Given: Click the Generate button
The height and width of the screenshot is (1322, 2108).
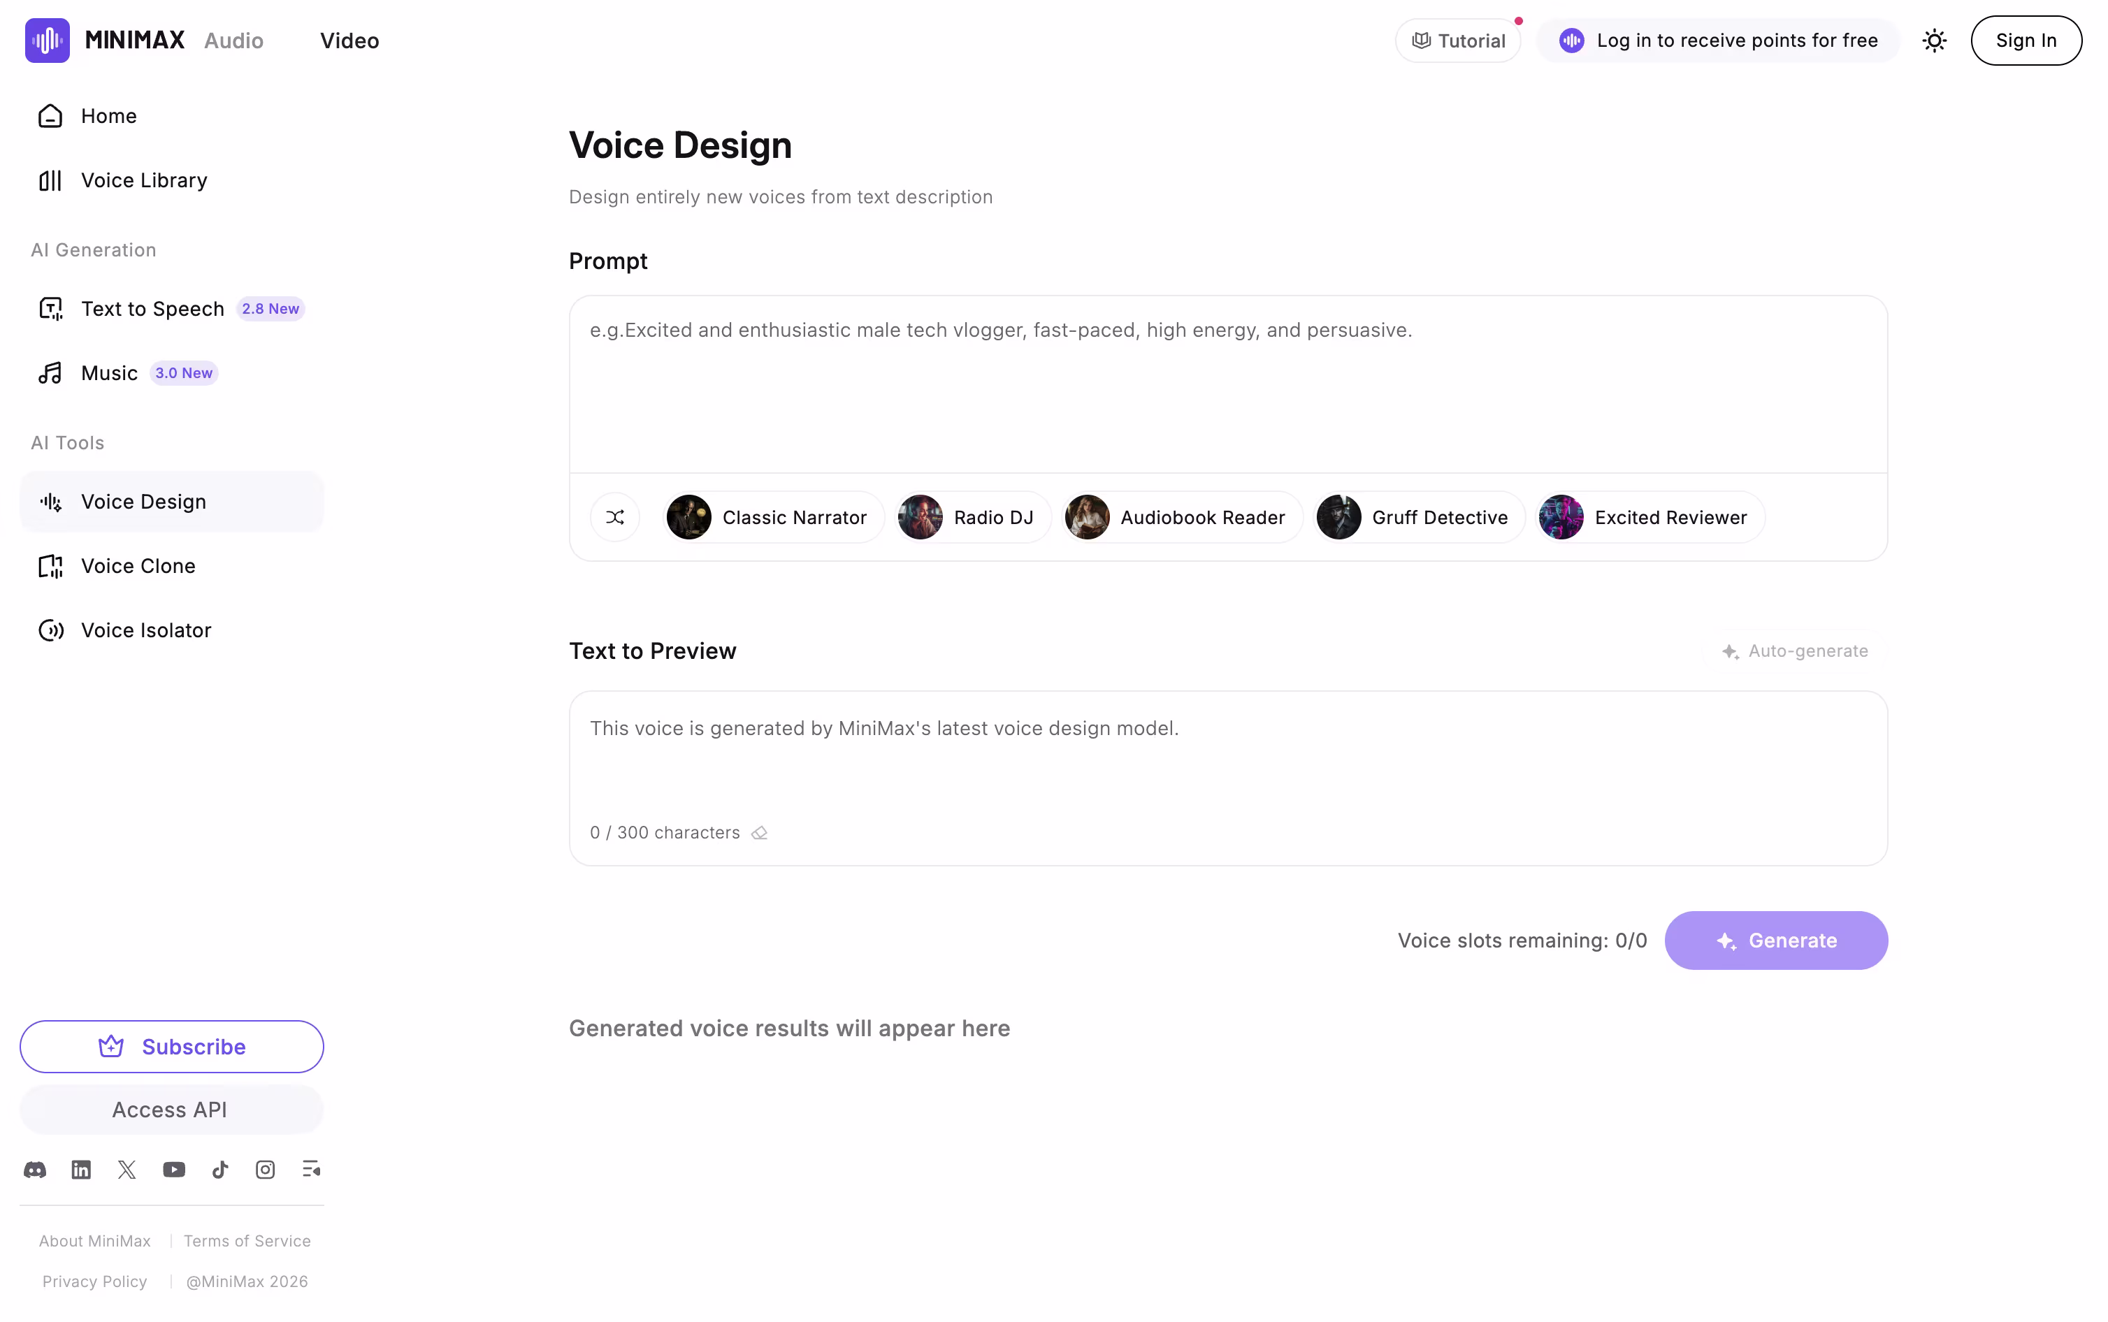Looking at the screenshot, I should pos(1776,940).
